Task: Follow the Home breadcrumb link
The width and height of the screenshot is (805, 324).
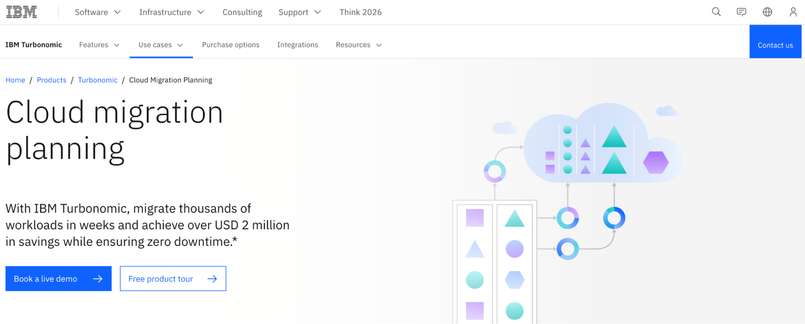Action: (x=15, y=80)
